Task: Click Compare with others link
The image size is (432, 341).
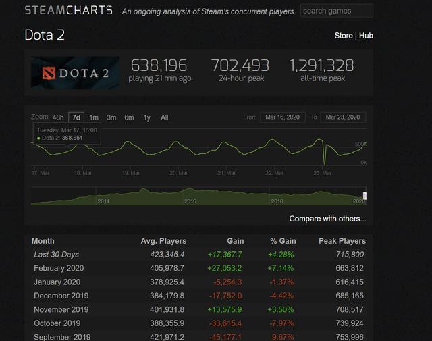Action: point(327,219)
